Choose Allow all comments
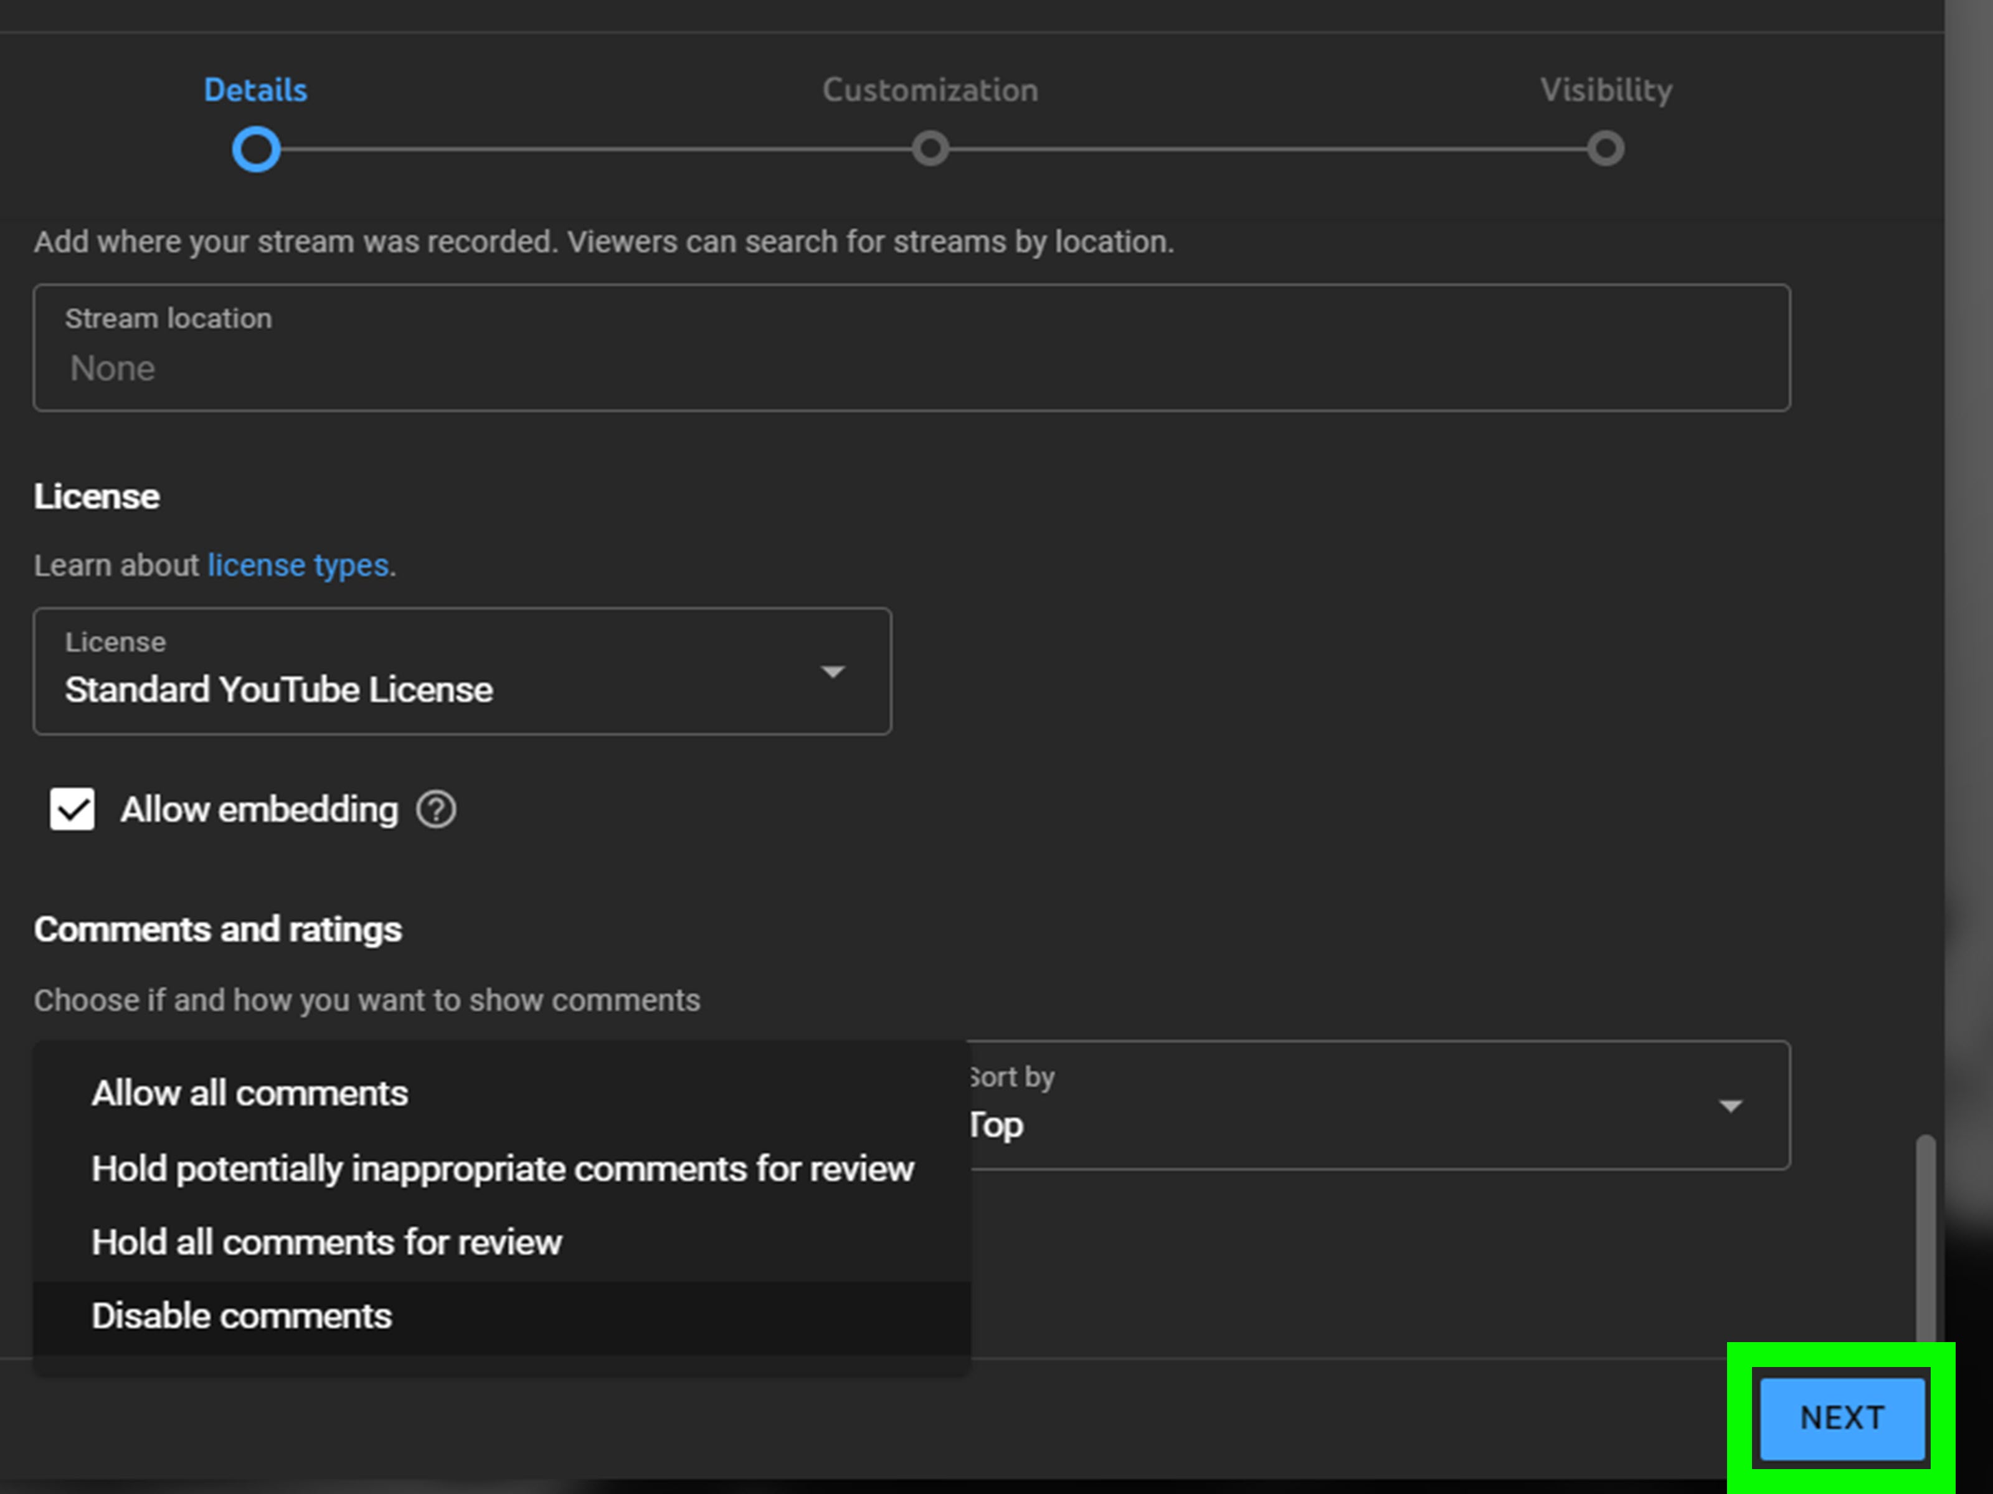Image resolution: width=1993 pixels, height=1494 pixels. [502, 1093]
